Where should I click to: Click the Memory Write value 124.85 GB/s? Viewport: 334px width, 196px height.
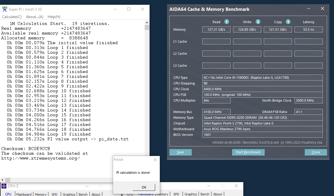(x=247, y=29)
